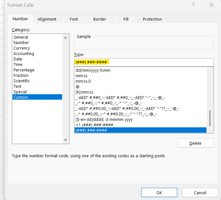Close the Format Cells dialog
This screenshot has width=221, height=200.
click(212, 5)
